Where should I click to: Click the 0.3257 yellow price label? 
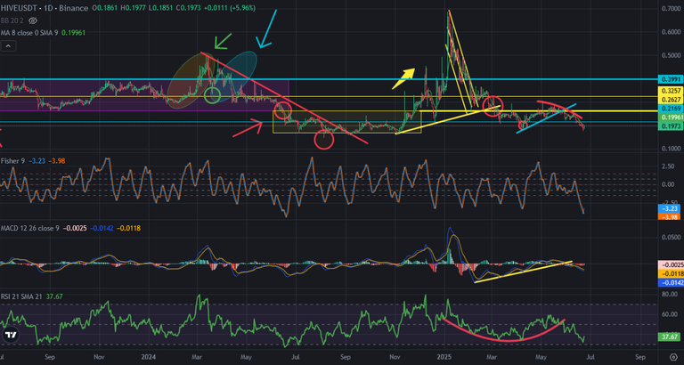pyautogui.click(x=670, y=91)
